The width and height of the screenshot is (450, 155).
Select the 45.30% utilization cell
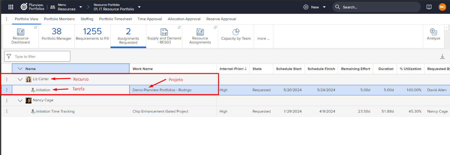[x=410, y=111]
